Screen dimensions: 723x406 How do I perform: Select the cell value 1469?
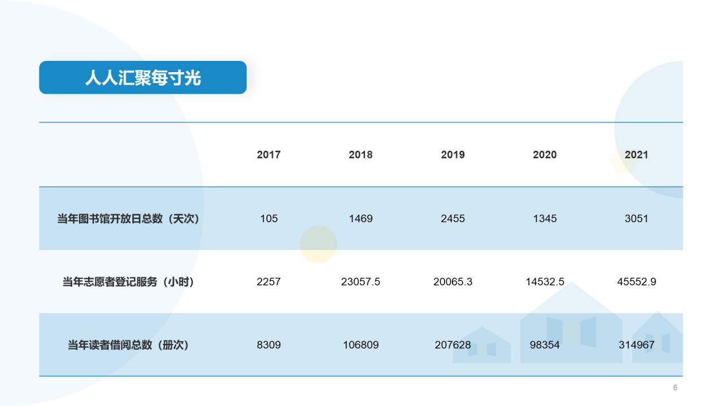pyautogui.click(x=361, y=219)
